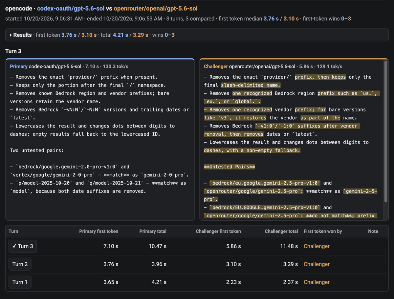Click the 3.65 s table cell

(x=111, y=282)
